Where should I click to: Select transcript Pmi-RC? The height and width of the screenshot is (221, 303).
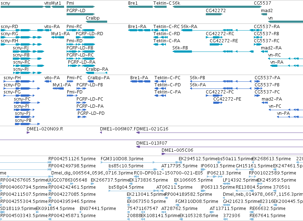(x=74, y=27)
